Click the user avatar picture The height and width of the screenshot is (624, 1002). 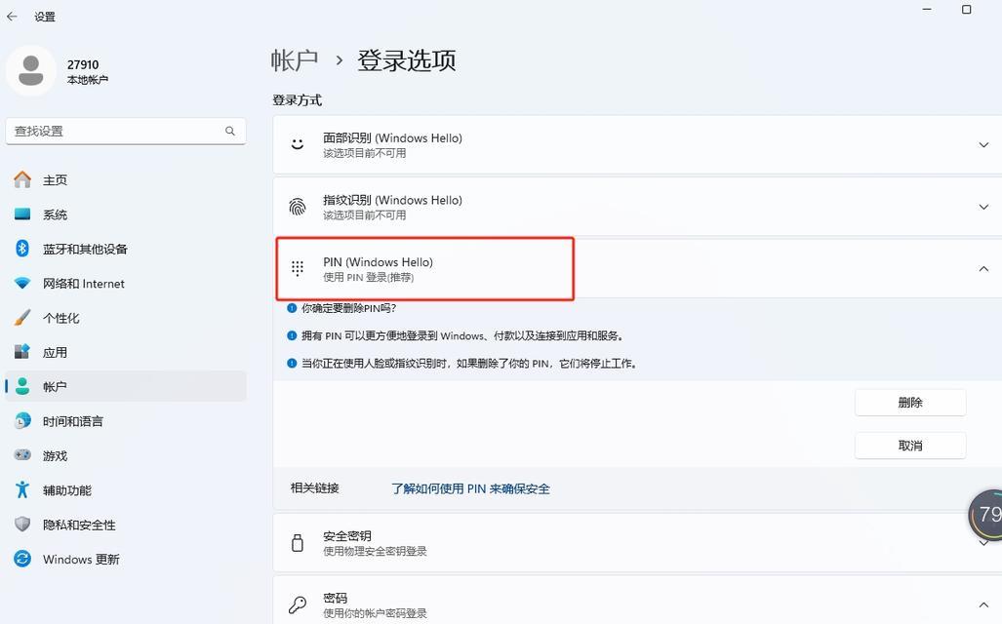point(30,70)
